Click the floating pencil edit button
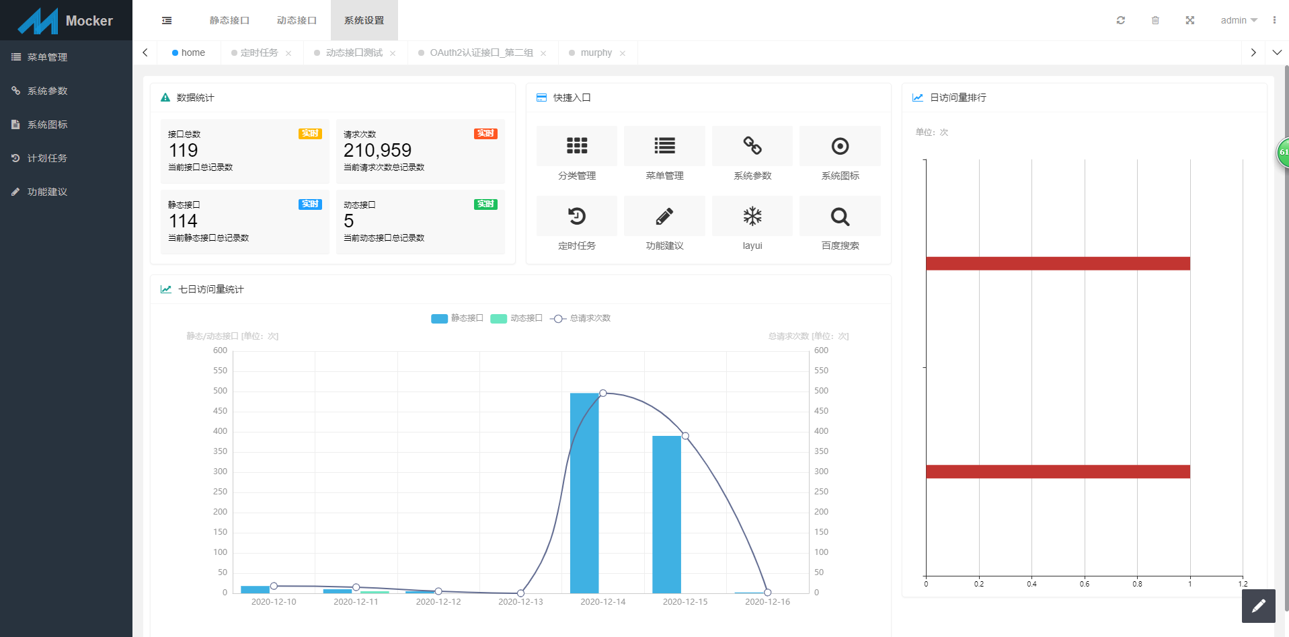Viewport: 1289px width, 637px height. point(1258,606)
